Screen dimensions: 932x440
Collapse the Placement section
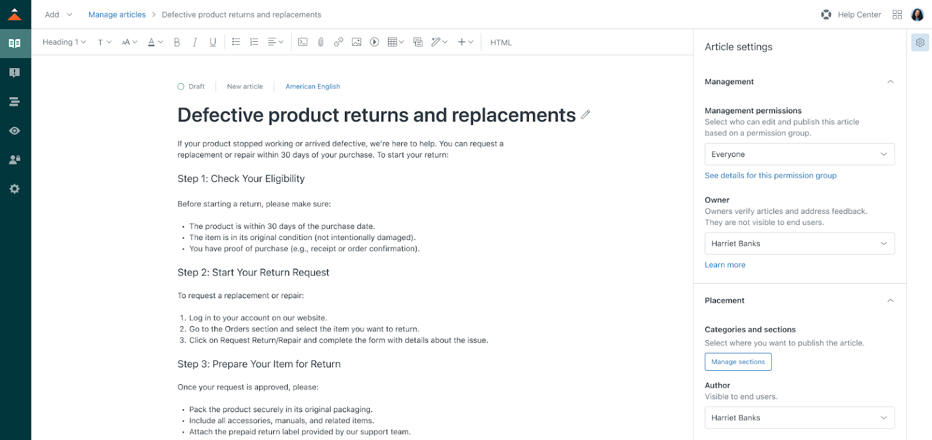(x=890, y=301)
